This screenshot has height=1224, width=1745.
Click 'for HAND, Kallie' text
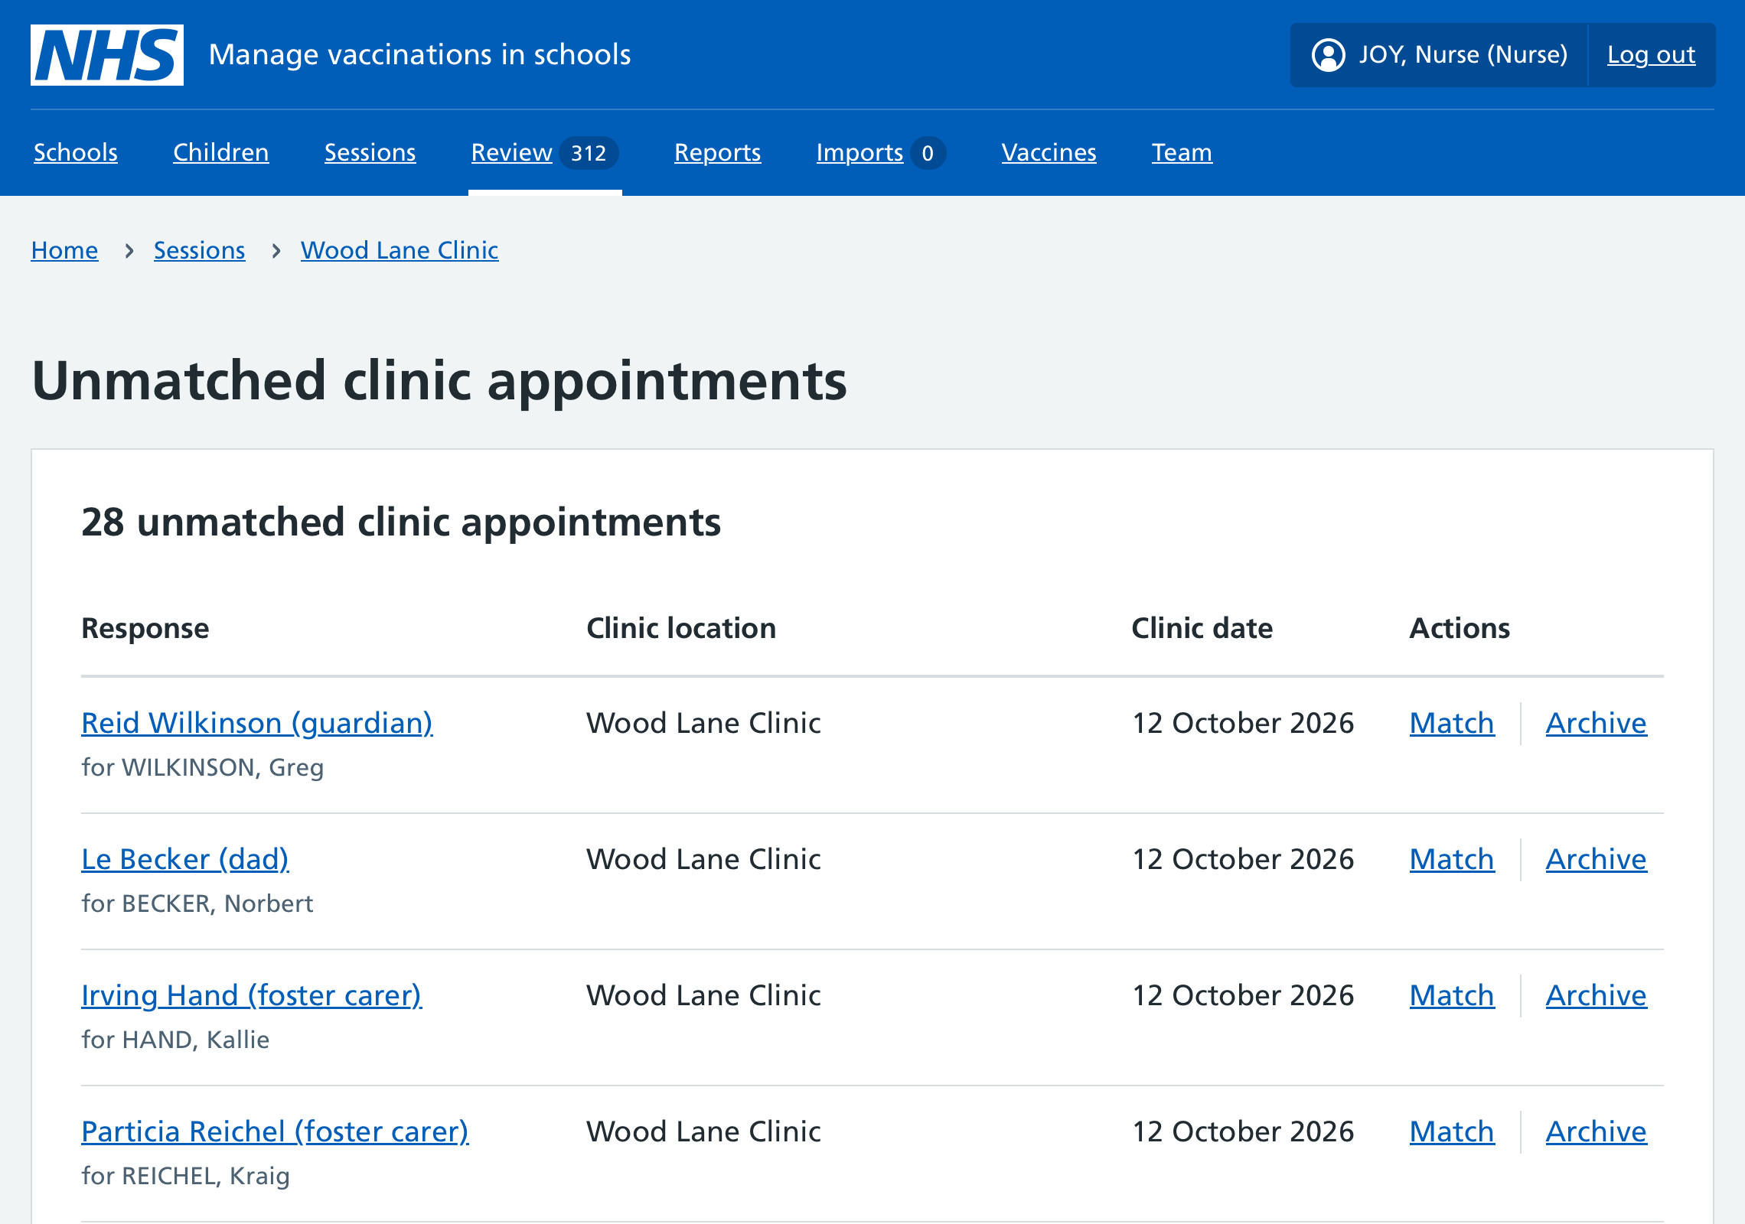click(x=175, y=1040)
